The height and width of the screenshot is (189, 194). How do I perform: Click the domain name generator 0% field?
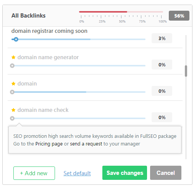pyautogui.click(x=162, y=65)
